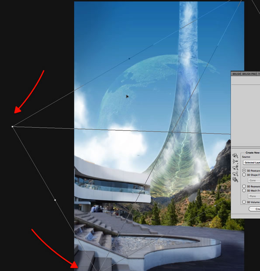
Task: Open the Source dropdown showing Selected Layer
Action: click(252, 163)
